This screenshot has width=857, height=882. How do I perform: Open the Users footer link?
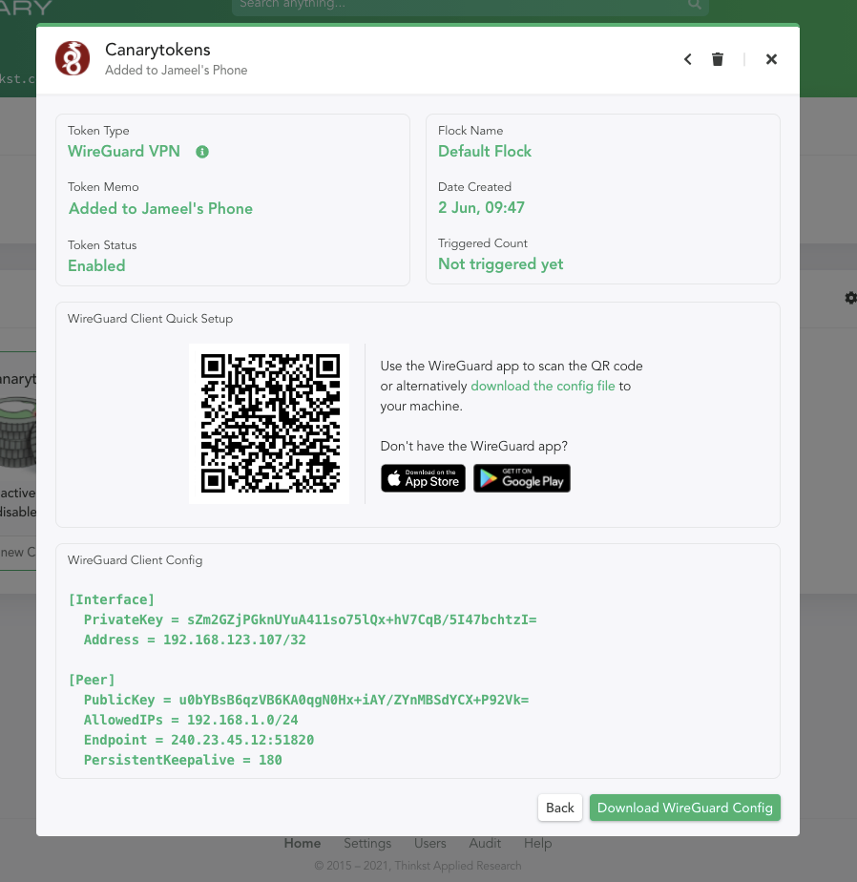(430, 843)
